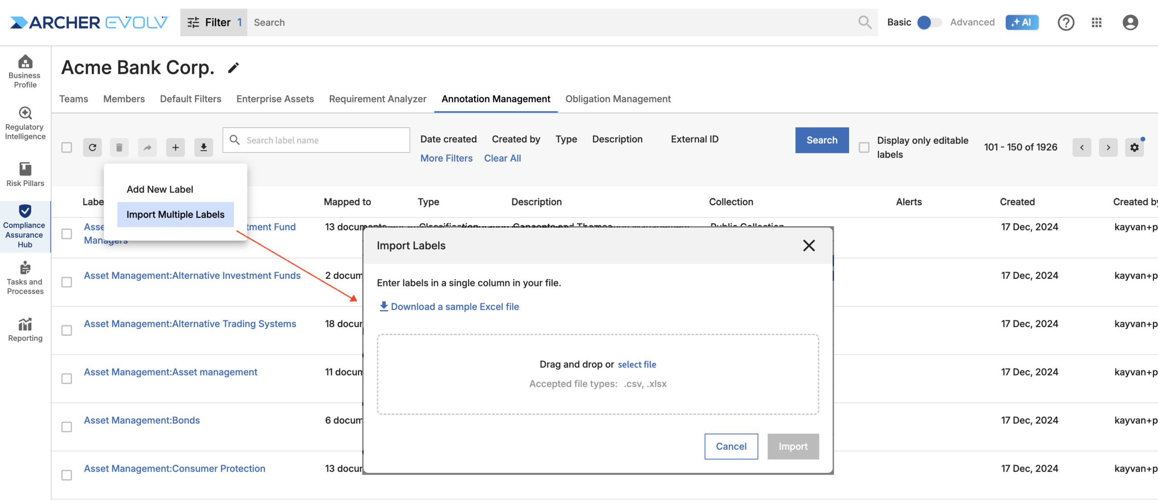Tick checkbox for Asset Management:Bonds row

click(x=66, y=427)
